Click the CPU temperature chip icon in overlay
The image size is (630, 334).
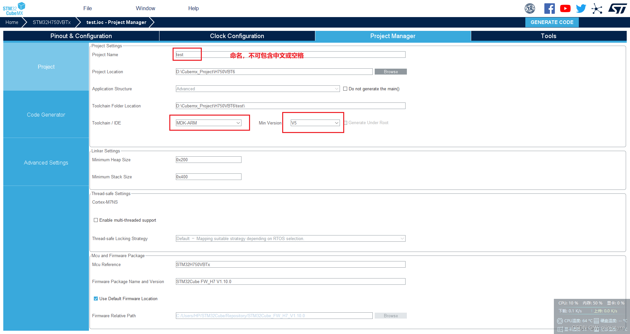(560, 321)
